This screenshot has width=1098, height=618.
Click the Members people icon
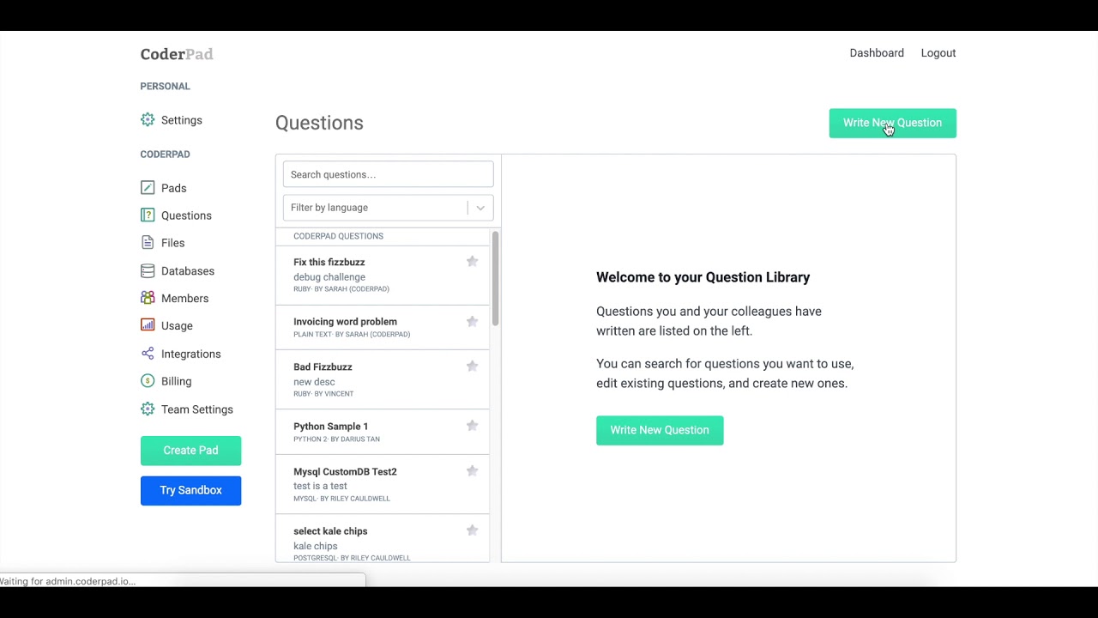(x=148, y=298)
